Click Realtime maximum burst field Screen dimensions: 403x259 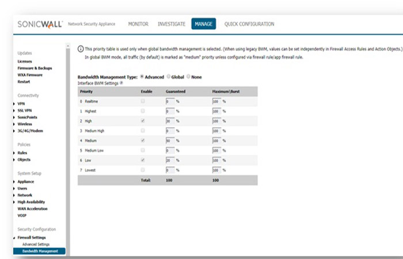pyautogui.click(x=216, y=101)
